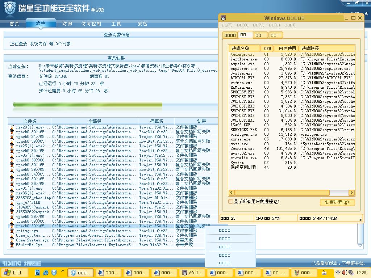Click the horizontal scrollbar thumb in Task Manager

pyautogui.click(x=282, y=193)
